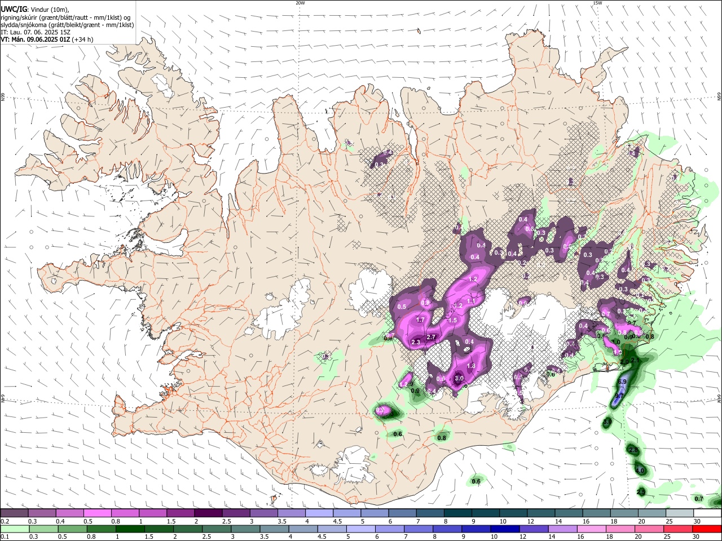Click the 2.7 snowfall value on the map
Image resolution: width=722 pixels, height=541 pixels.
pos(432,337)
